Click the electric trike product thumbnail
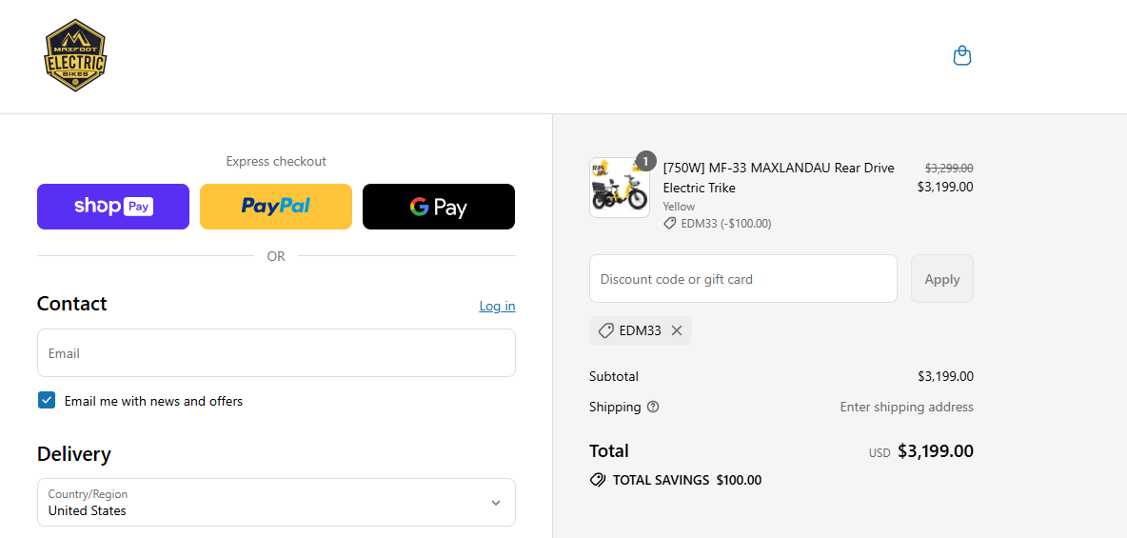 pos(619,188)
